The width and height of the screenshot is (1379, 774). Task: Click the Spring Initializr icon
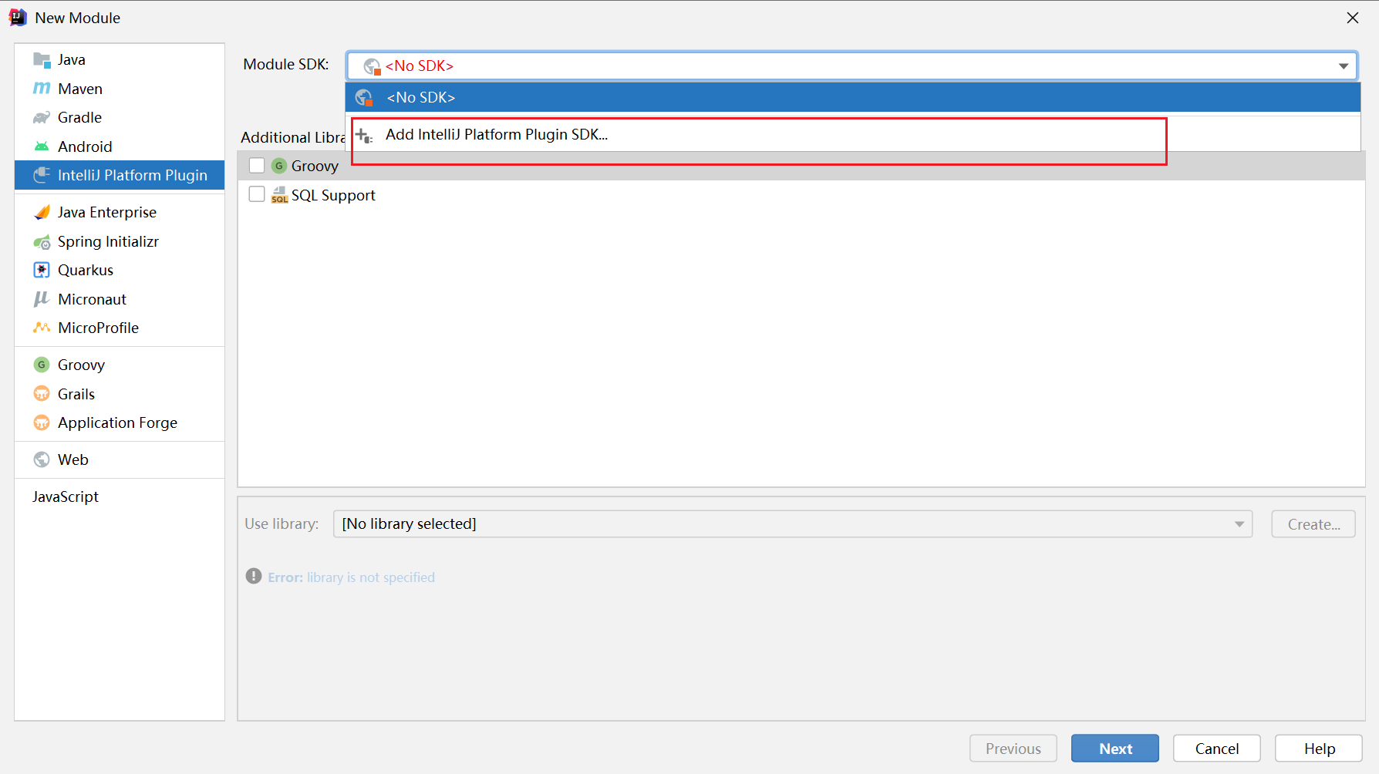[42, 241]
